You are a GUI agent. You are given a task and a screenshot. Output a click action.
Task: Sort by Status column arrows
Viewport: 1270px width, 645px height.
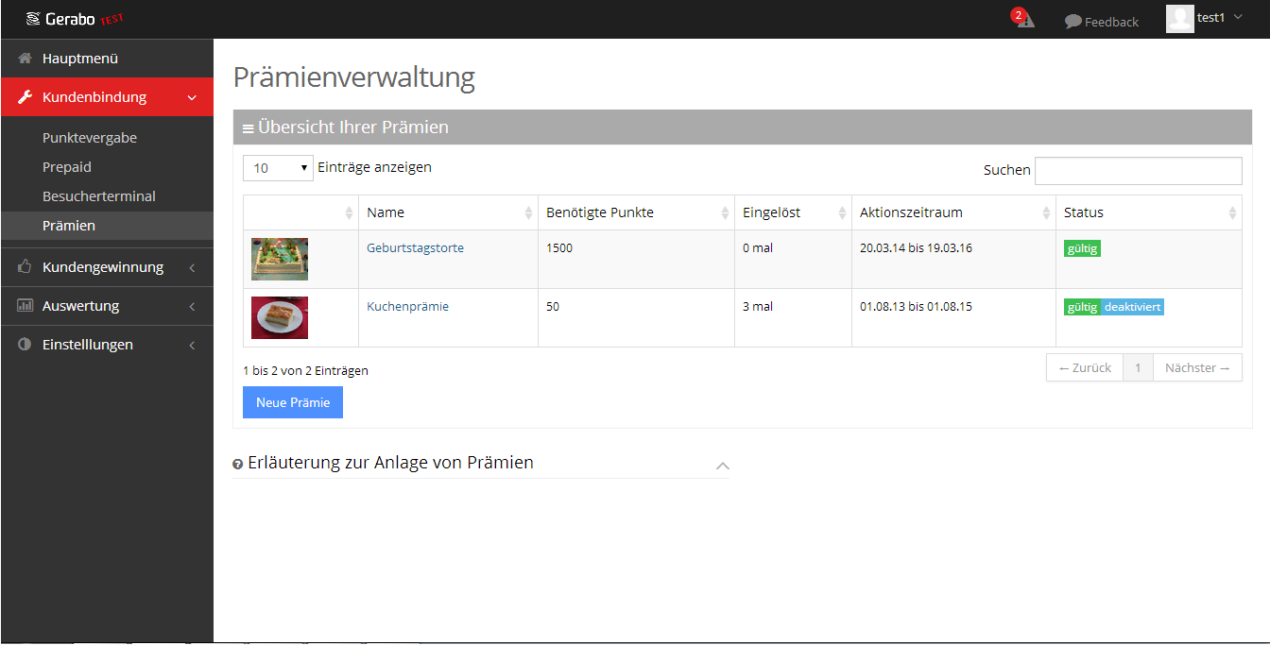coord(1232,213)
